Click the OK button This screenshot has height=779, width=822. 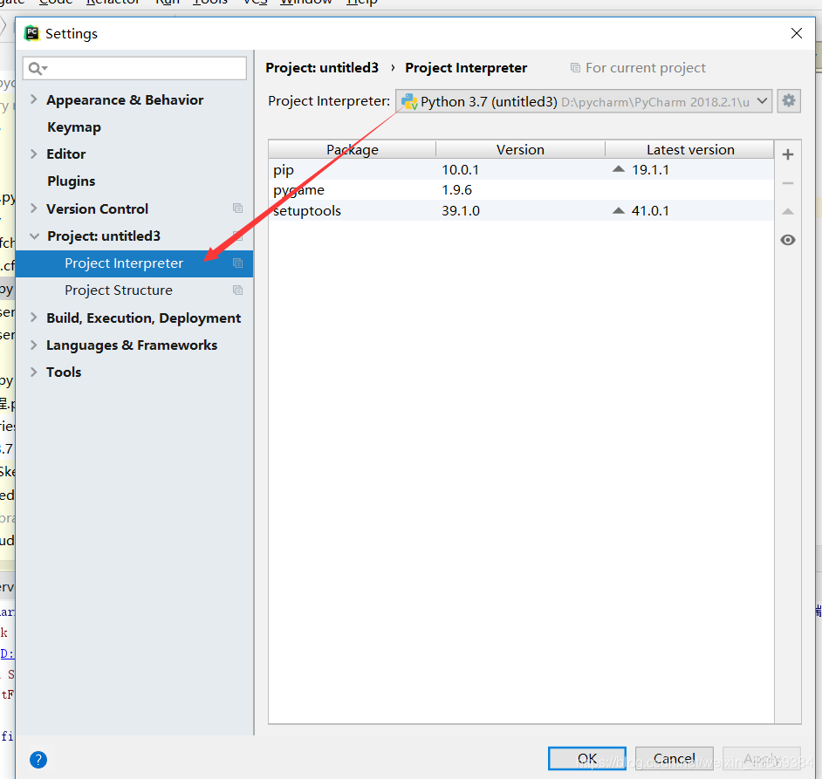(587, 759)
